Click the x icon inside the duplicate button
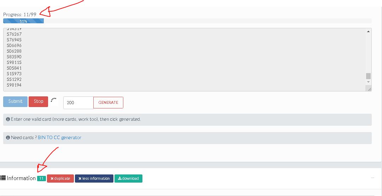This screenshot has width=382, height=196. click(52, 178)
